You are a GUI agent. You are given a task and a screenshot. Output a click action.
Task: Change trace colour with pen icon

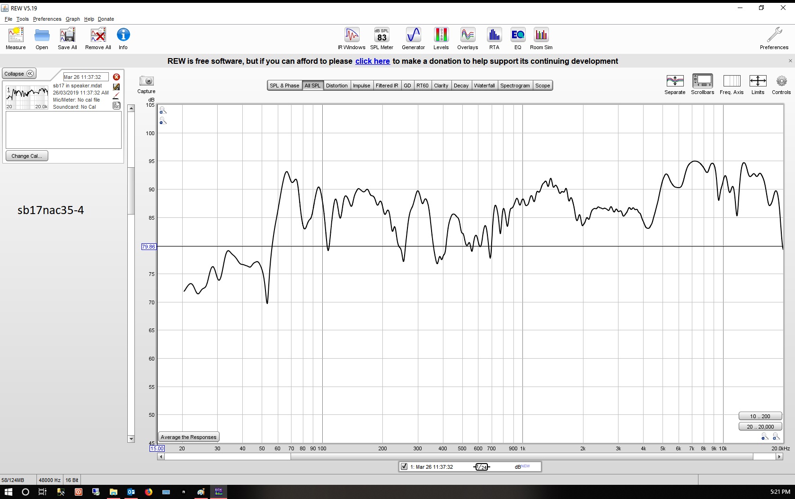pos(116,96)
